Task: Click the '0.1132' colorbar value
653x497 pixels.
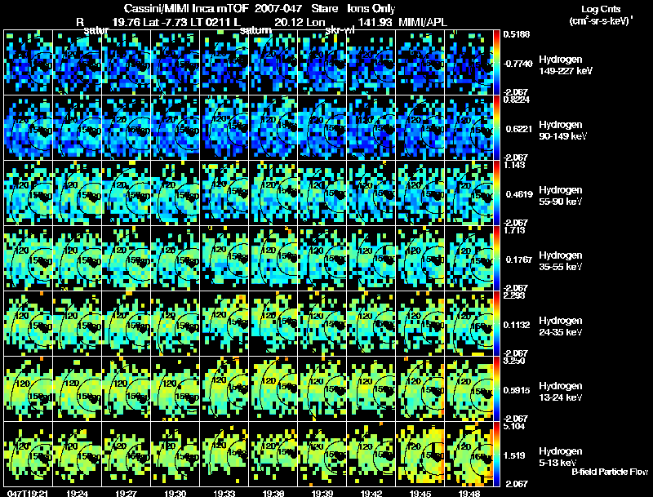Action: coord(517,325)
